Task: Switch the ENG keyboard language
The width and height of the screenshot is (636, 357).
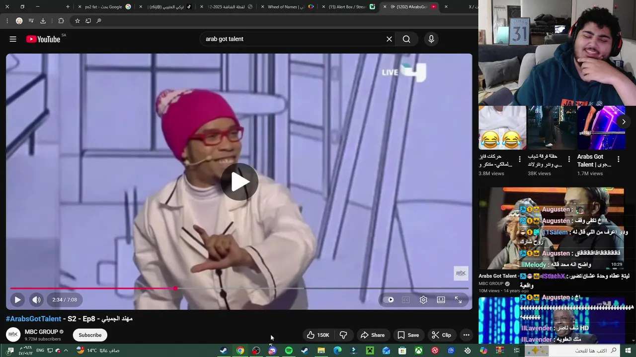Action: [40, 351]
